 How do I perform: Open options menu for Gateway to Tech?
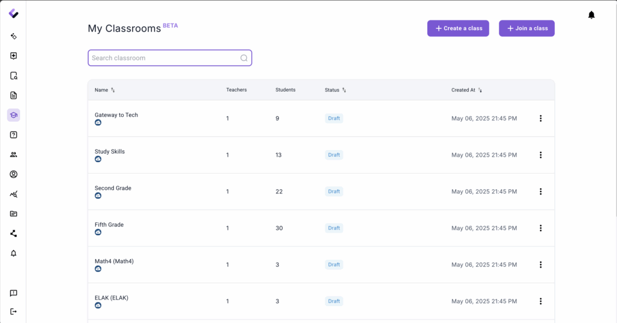(x=540, y=119)
